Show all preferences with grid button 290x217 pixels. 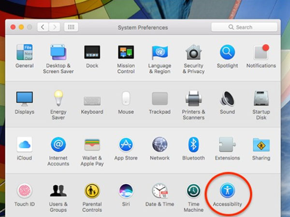pos(71,27)
